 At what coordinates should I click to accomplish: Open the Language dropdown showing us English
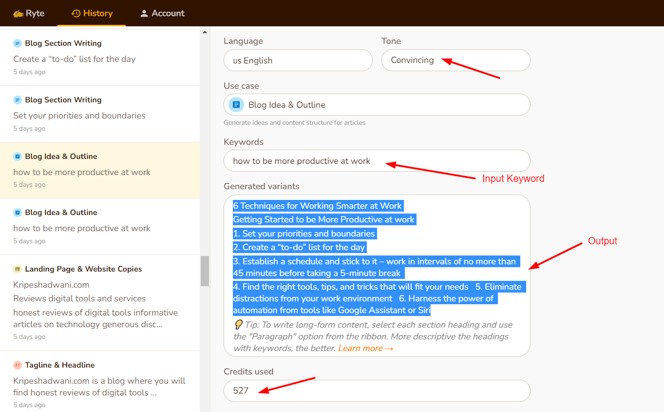tap(298, 60)
